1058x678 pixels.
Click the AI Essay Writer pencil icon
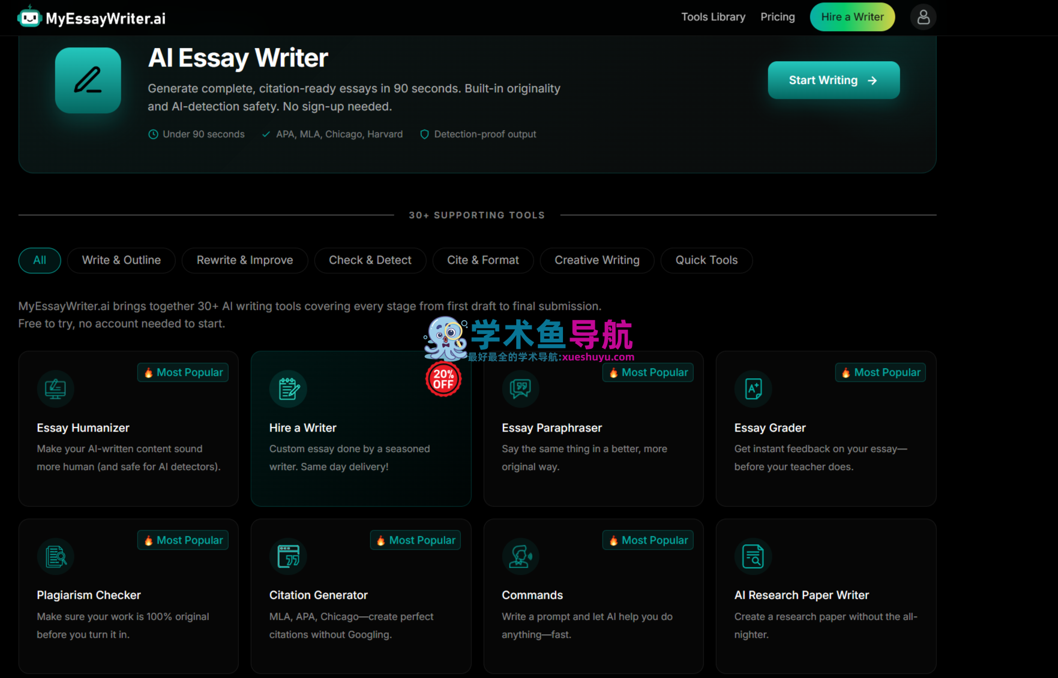coord(88,80)
